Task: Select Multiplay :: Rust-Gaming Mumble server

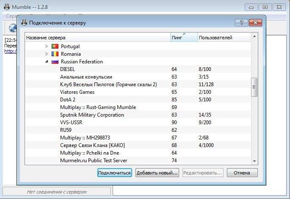Action: coord(98,107)
